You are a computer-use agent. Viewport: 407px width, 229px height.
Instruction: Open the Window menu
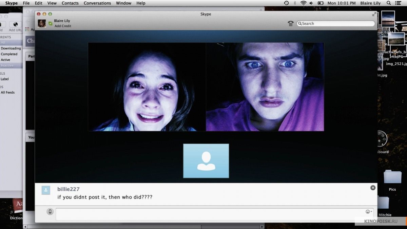(x=123, y=3)
